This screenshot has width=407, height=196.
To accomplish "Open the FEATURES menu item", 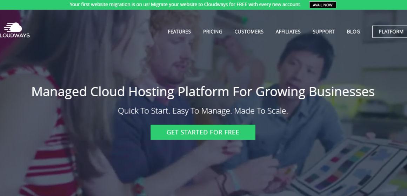I will click(x=179, y=31).
